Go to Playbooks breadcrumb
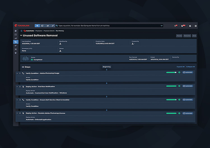The width and height of the screenshot is (210, 148). coord(39,31)
